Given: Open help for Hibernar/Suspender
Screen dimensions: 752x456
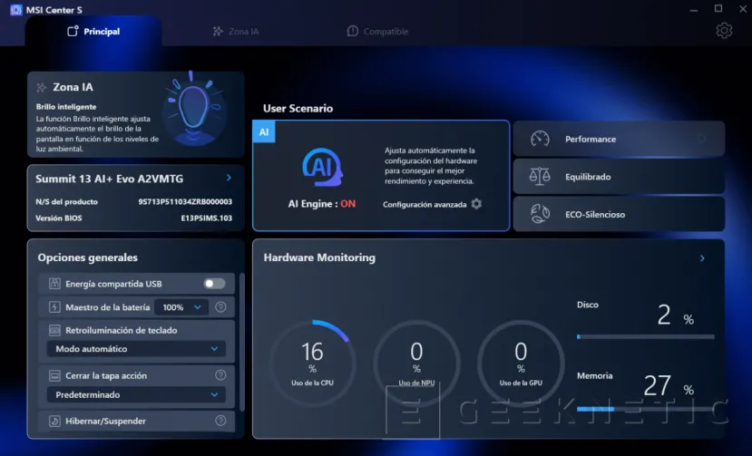Looking at the screenshot, I should tap(220, 421).
